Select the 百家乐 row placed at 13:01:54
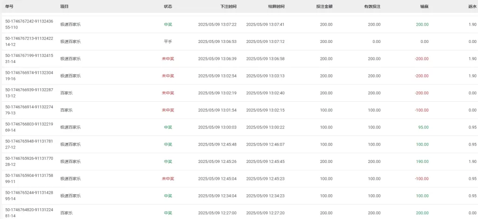478x219 pixels. pyautogui.click(x=239, y=110)
